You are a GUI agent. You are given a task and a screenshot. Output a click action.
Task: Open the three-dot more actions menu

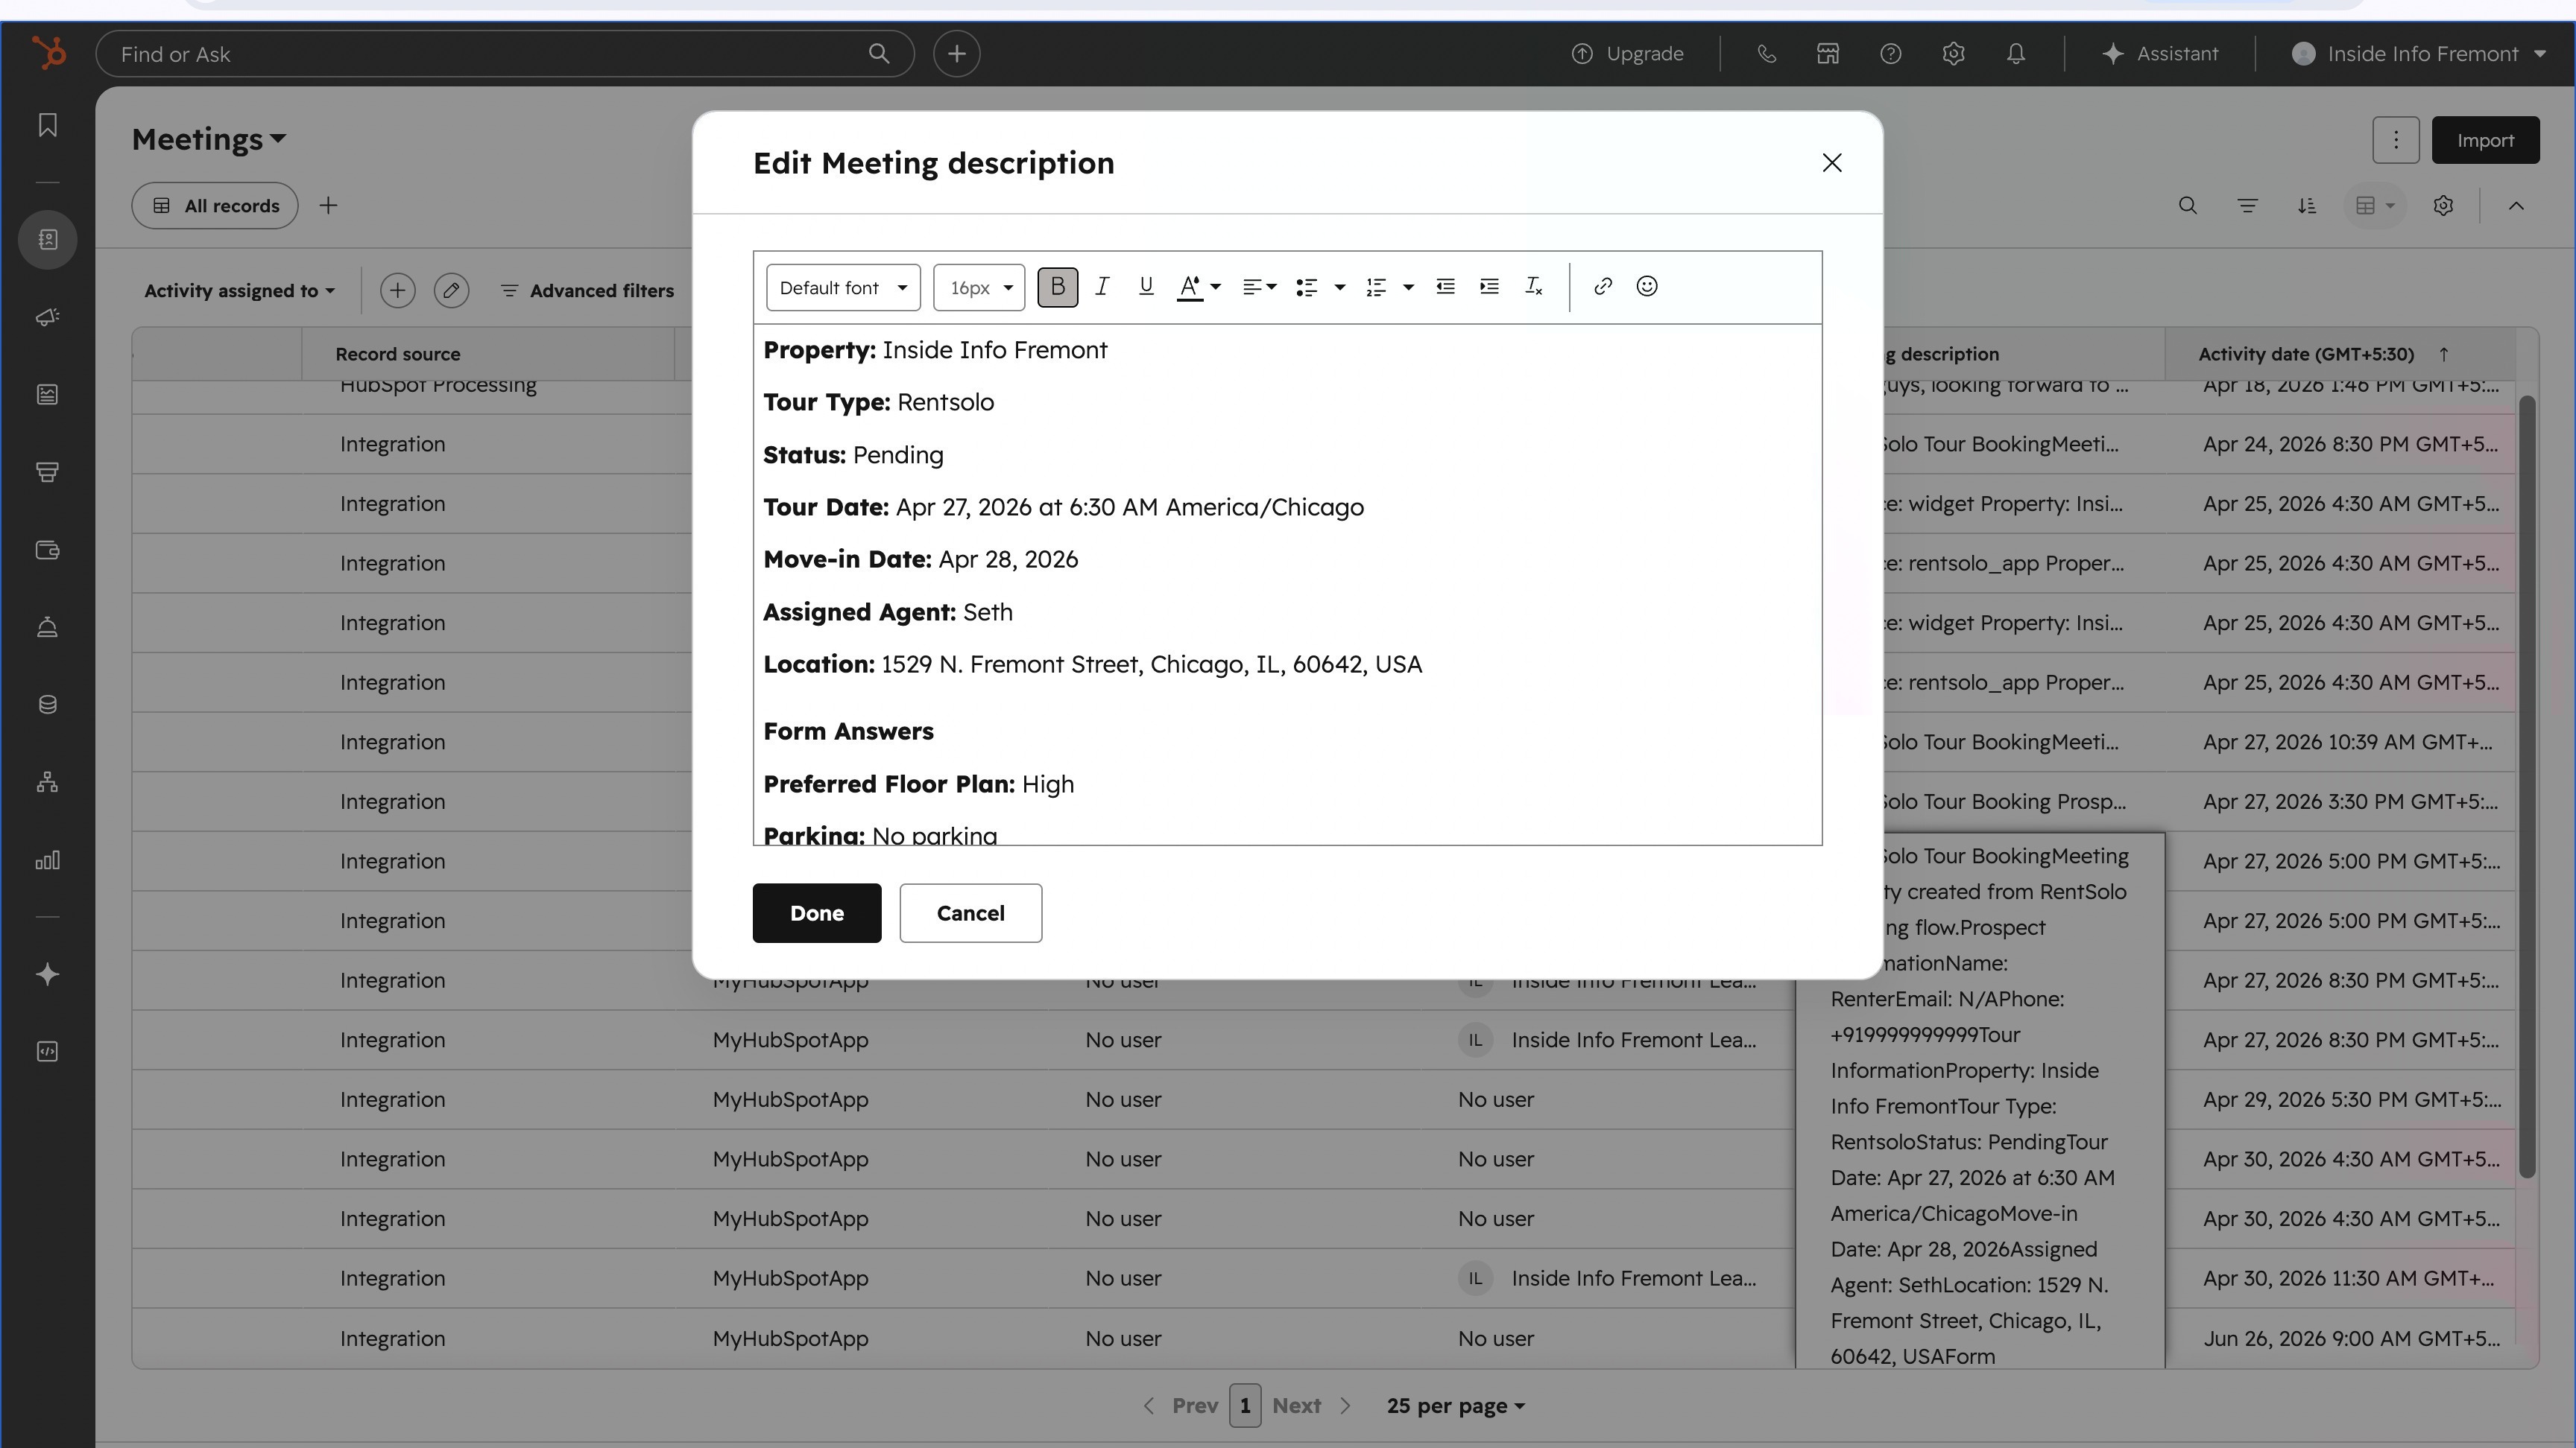pyautogui.click(x=2396, y=140)
